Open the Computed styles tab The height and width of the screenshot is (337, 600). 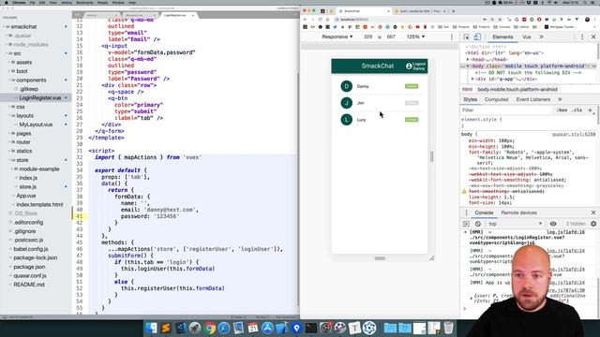click(496, 99)
